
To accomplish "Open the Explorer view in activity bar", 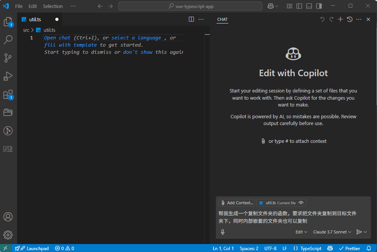I will pos(8,22).
